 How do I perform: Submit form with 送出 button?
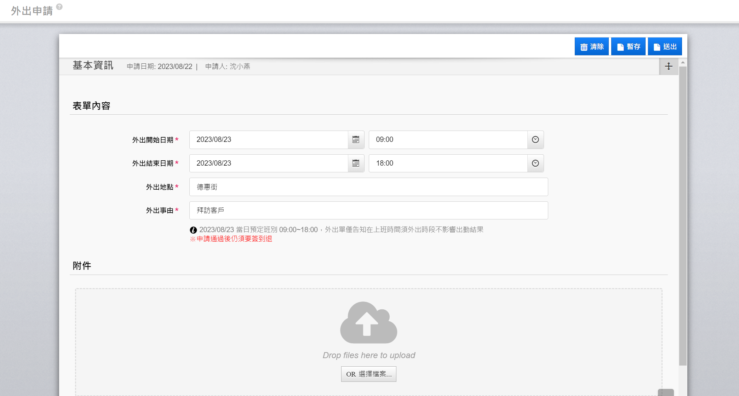665,47
